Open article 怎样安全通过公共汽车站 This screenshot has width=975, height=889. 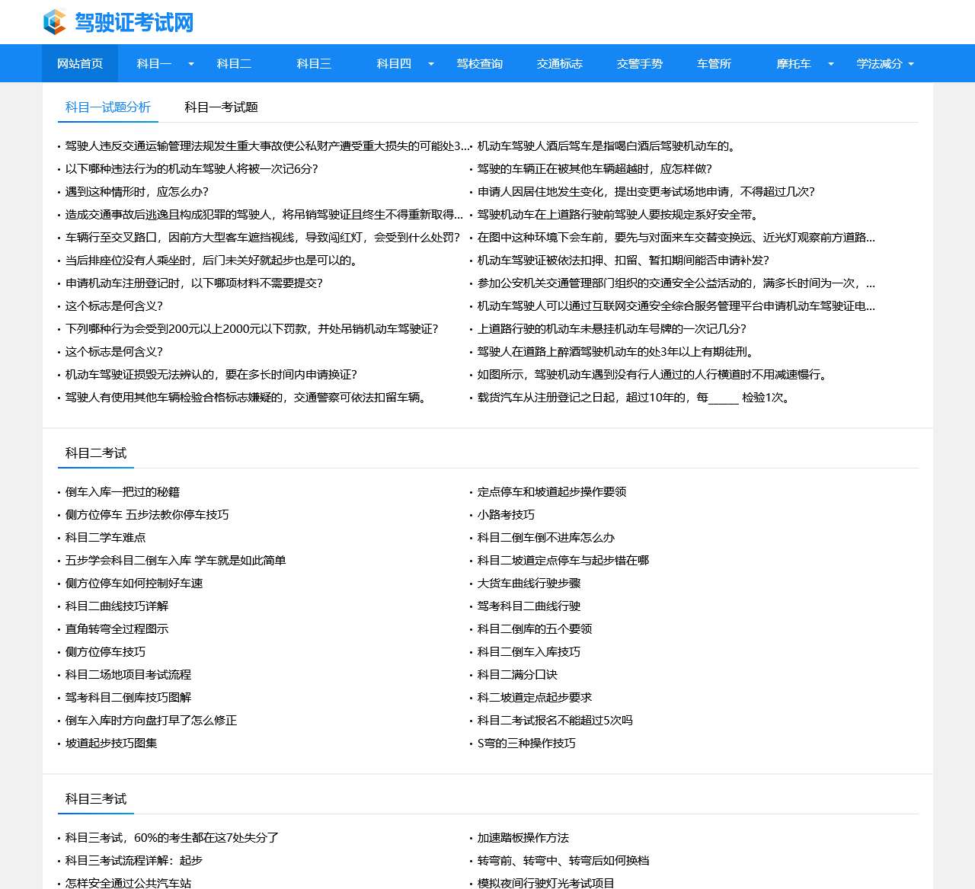[x=128, y=884]
